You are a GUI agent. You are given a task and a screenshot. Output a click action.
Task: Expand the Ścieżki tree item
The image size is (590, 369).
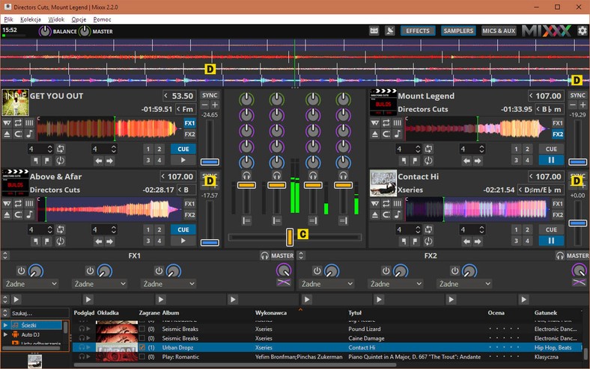tap(7, 326)
